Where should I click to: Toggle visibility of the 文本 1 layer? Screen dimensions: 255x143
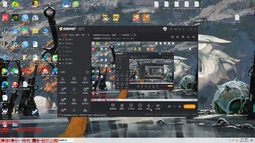pos(60,59)
